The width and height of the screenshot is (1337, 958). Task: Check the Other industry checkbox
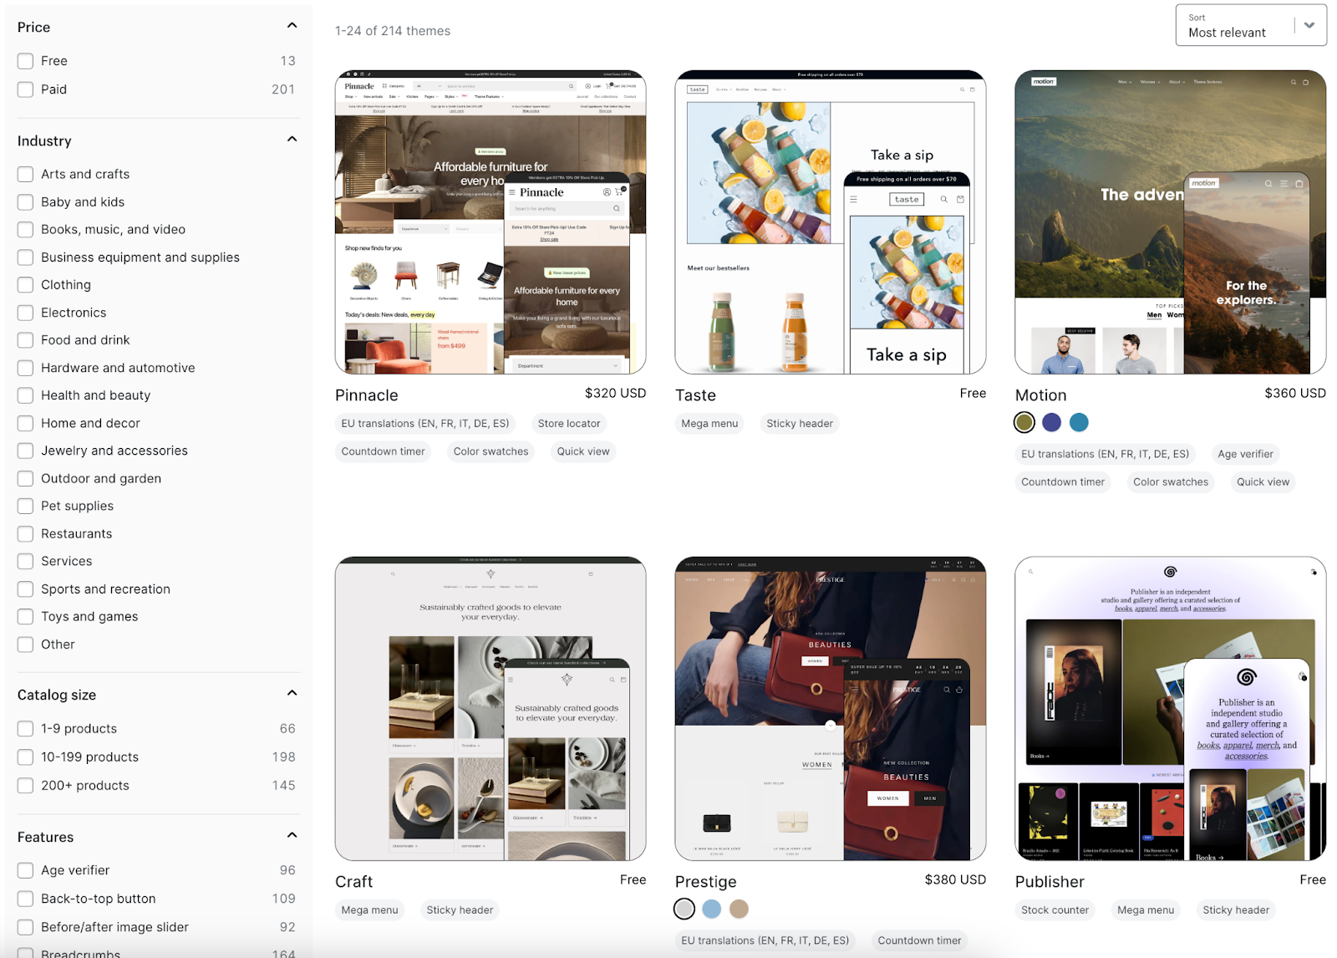click(x=25, y=645)
